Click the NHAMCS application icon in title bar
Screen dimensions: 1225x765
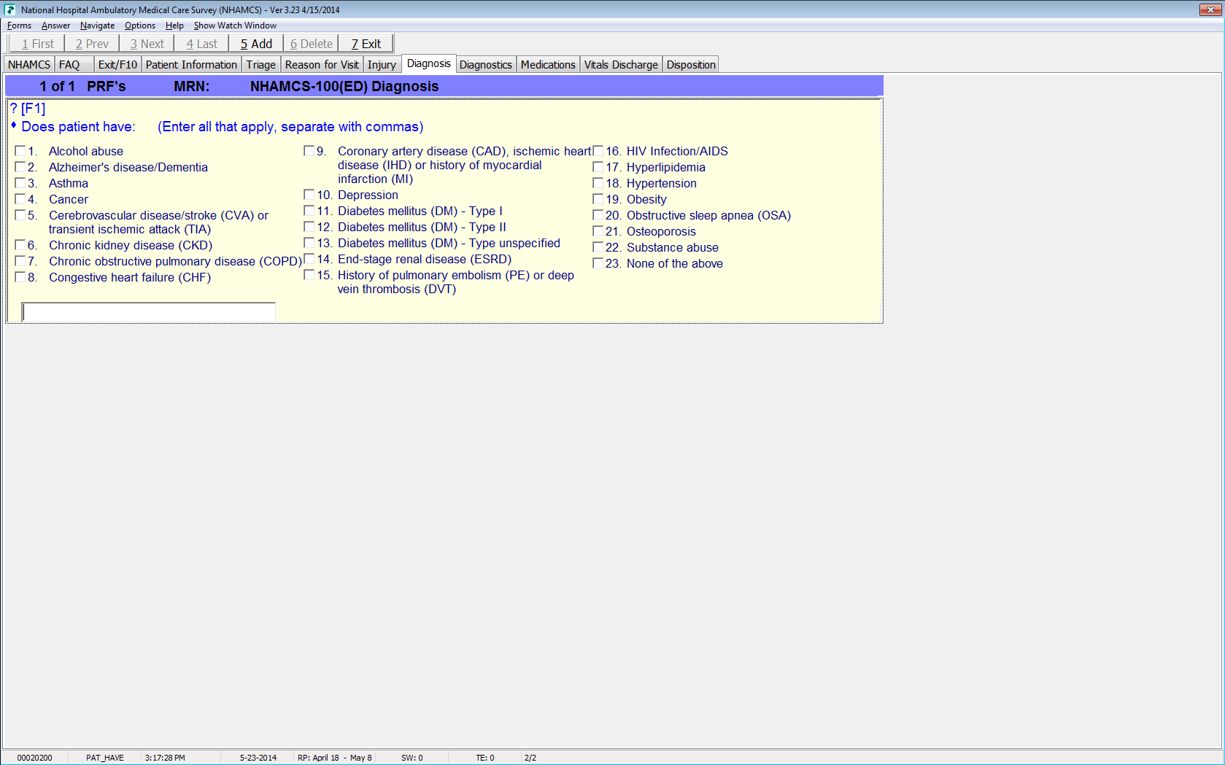point(9,9)
